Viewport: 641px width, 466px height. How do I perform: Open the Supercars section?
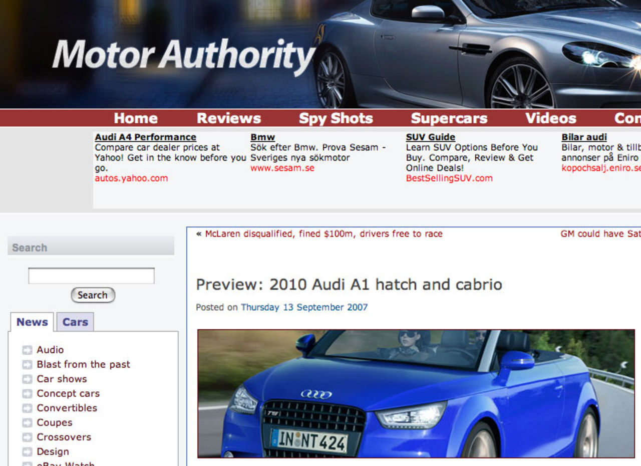tap(449, 118)
